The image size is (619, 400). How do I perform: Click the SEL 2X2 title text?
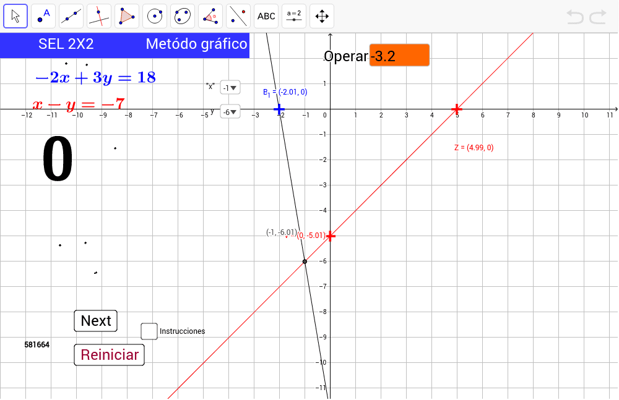click(66, 44)
